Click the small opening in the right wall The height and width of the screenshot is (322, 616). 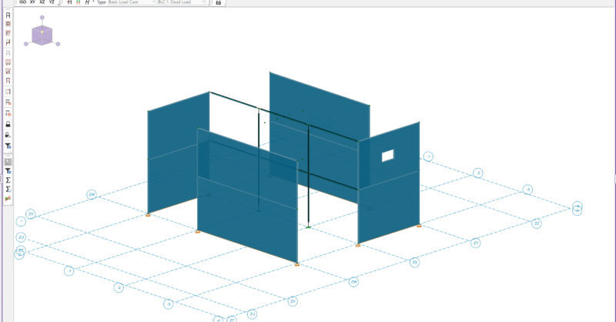387,156
